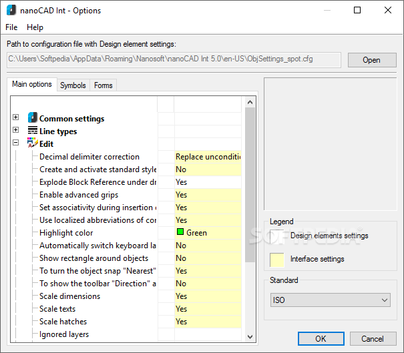Select the Enable advanced grips row

click(79, 195)
